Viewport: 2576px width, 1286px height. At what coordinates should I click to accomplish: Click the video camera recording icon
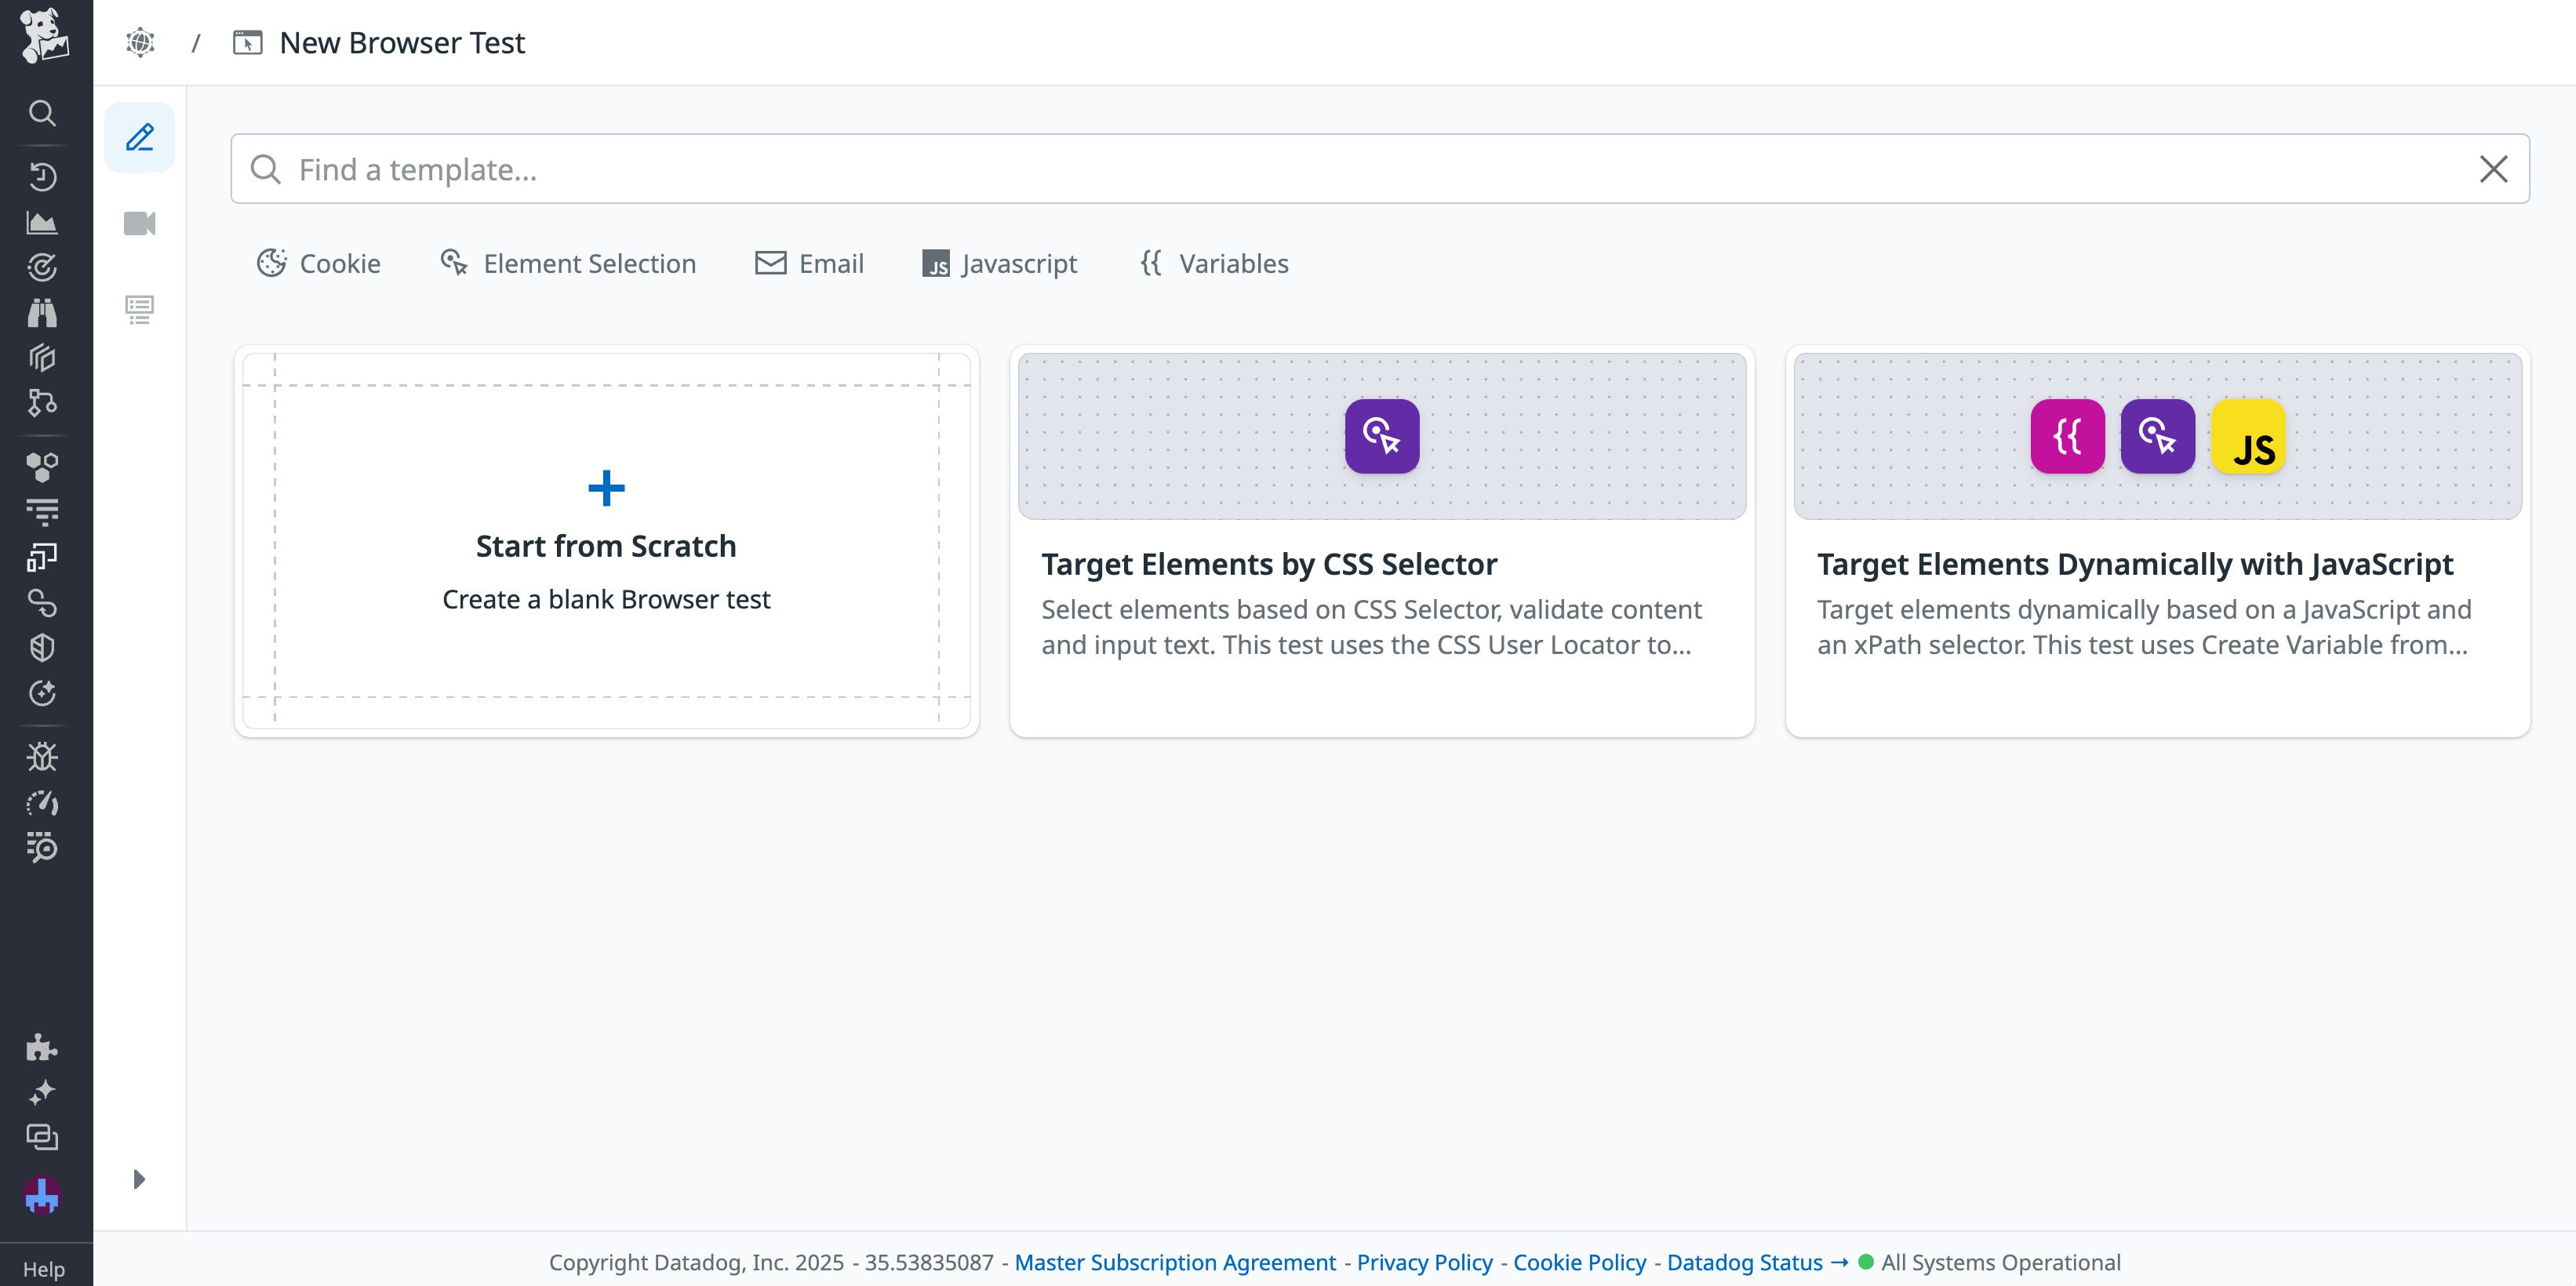tap(140, 223)
